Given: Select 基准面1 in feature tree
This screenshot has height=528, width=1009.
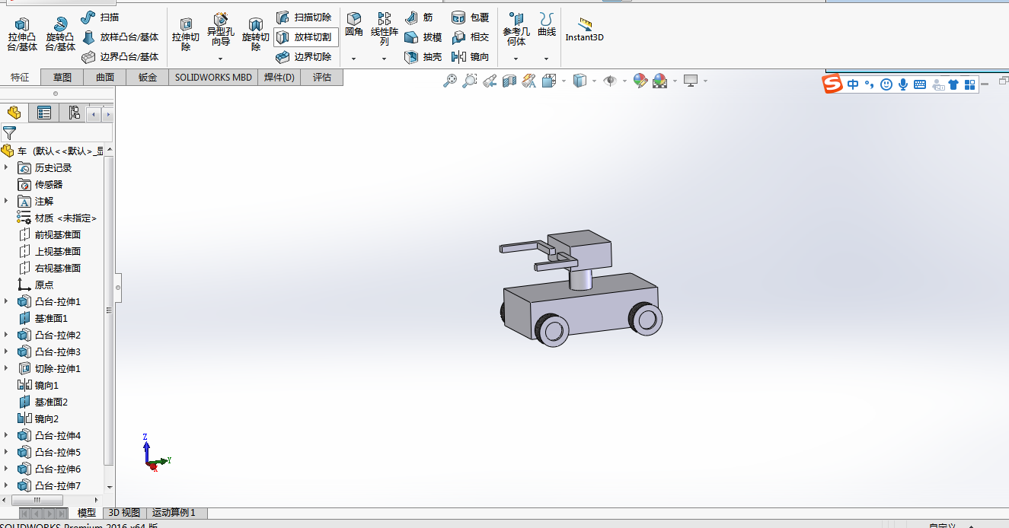Looking at the screenshot, I should (x=43, y=318).
